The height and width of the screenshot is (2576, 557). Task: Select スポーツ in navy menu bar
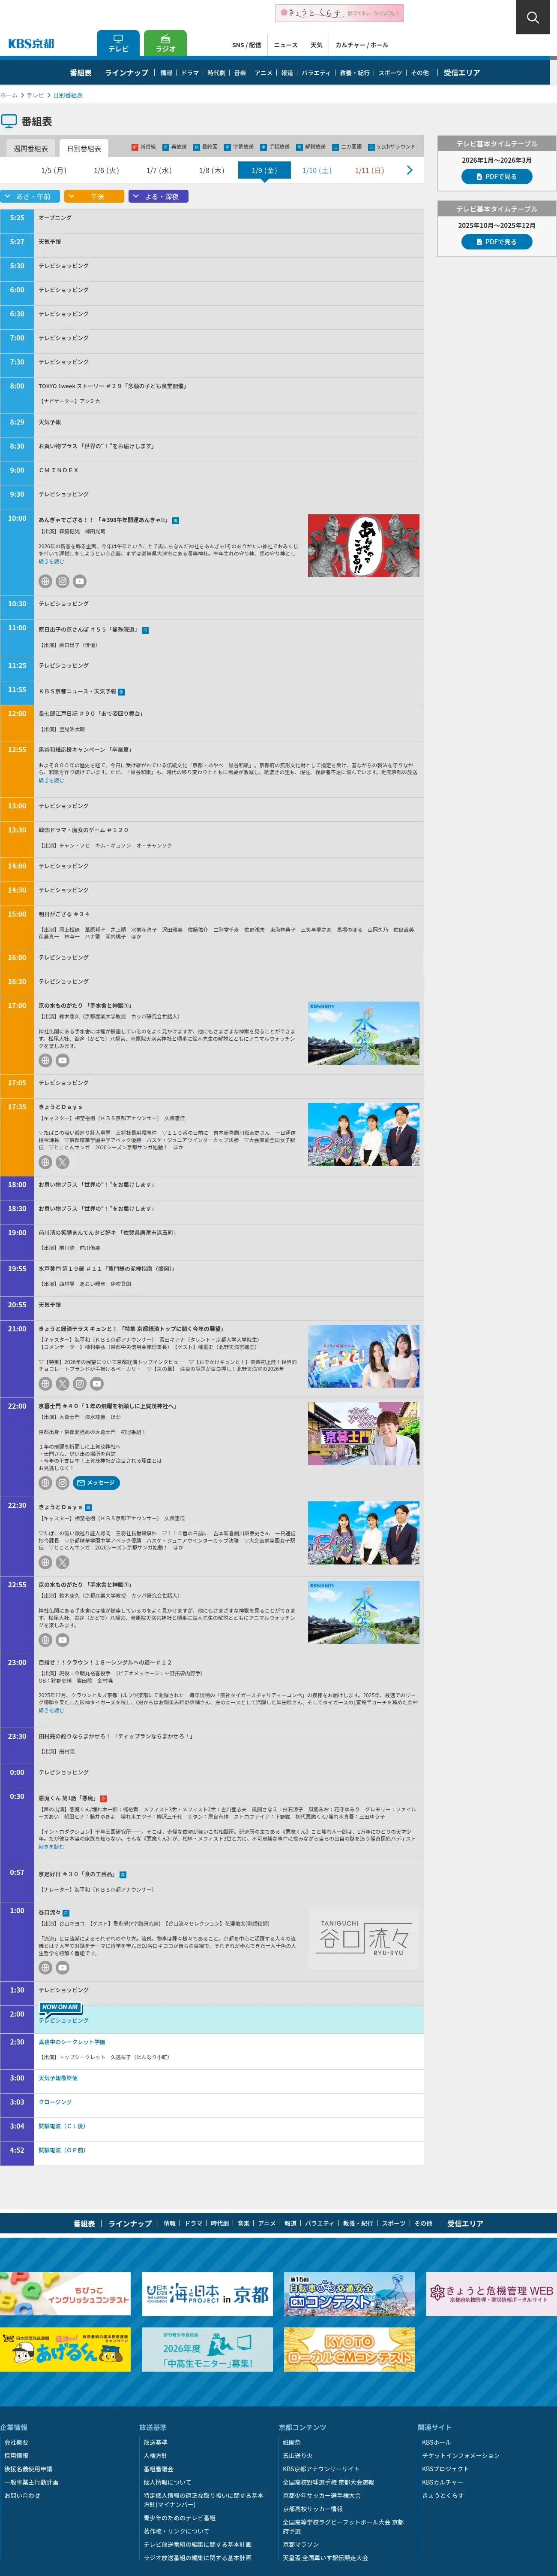(390, 73)
